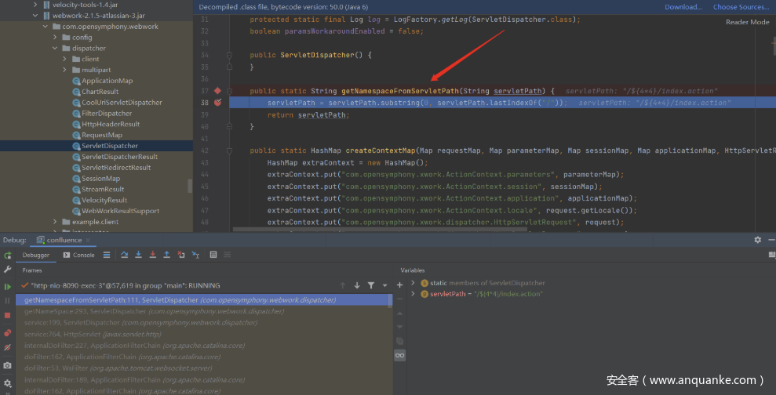Resume program with the green play icon
The image size is (776, 395).
point(7,287)
